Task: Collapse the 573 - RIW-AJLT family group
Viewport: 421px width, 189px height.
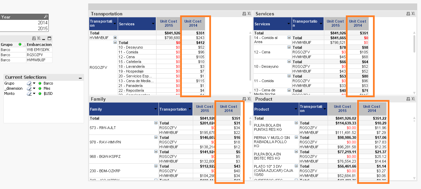Action: click(156, 123)
